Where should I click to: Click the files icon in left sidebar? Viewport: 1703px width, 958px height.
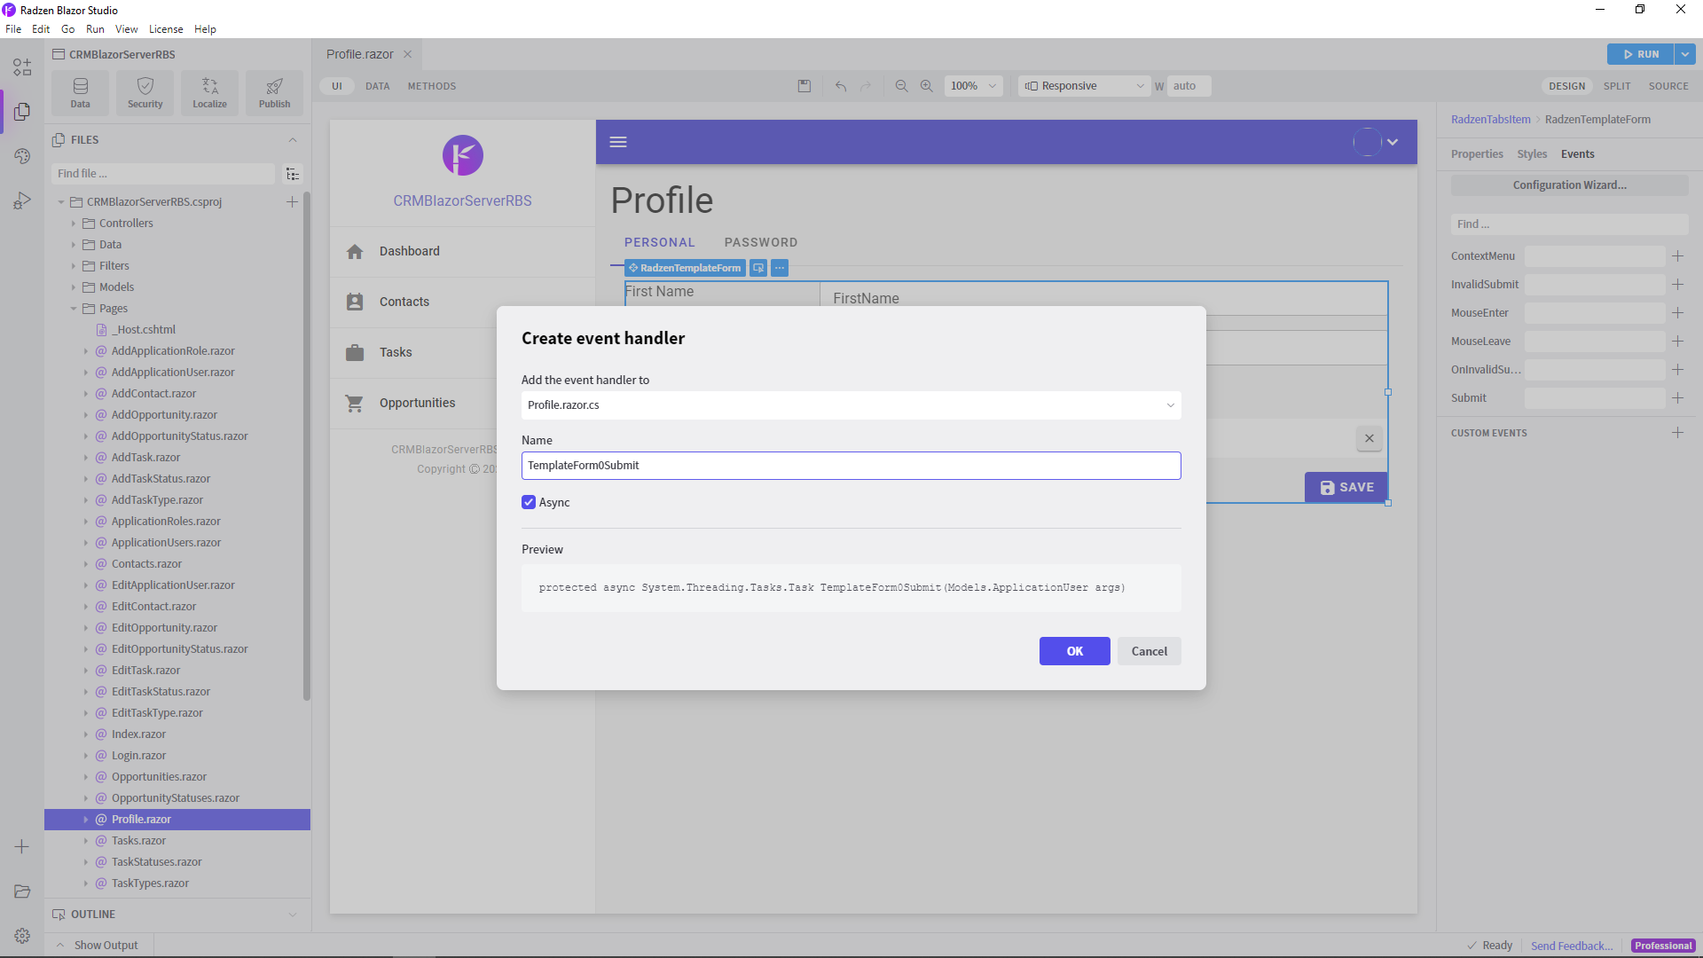22,112
